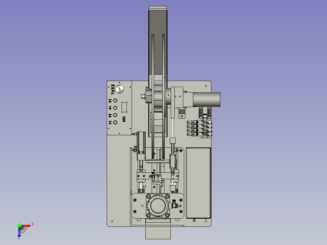Select the coil spring on the vertical rod
This screenshot has width=327, height=245.
point(173,149)
